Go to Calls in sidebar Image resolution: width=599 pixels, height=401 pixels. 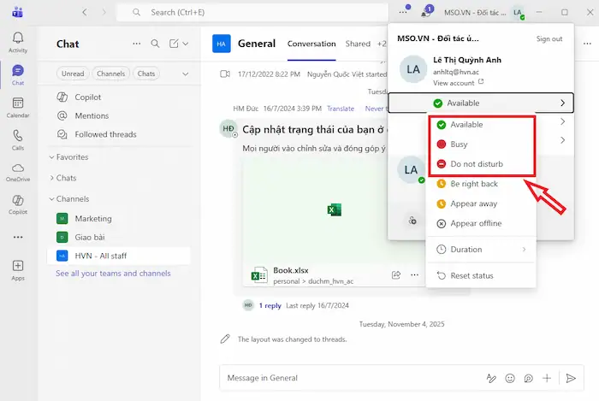(18, 139)
